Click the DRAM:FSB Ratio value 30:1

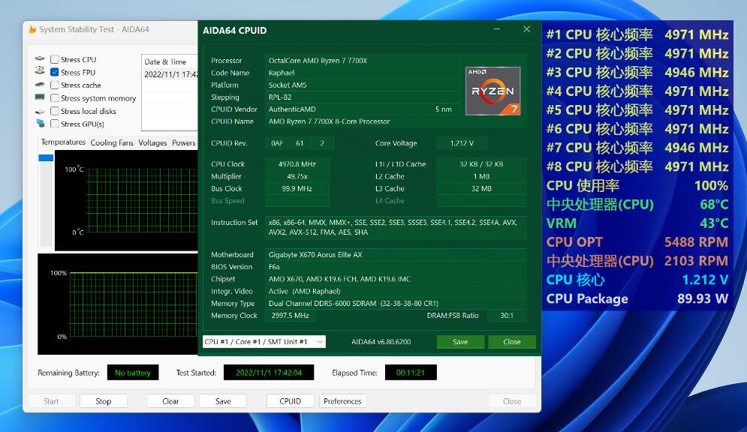507,316
